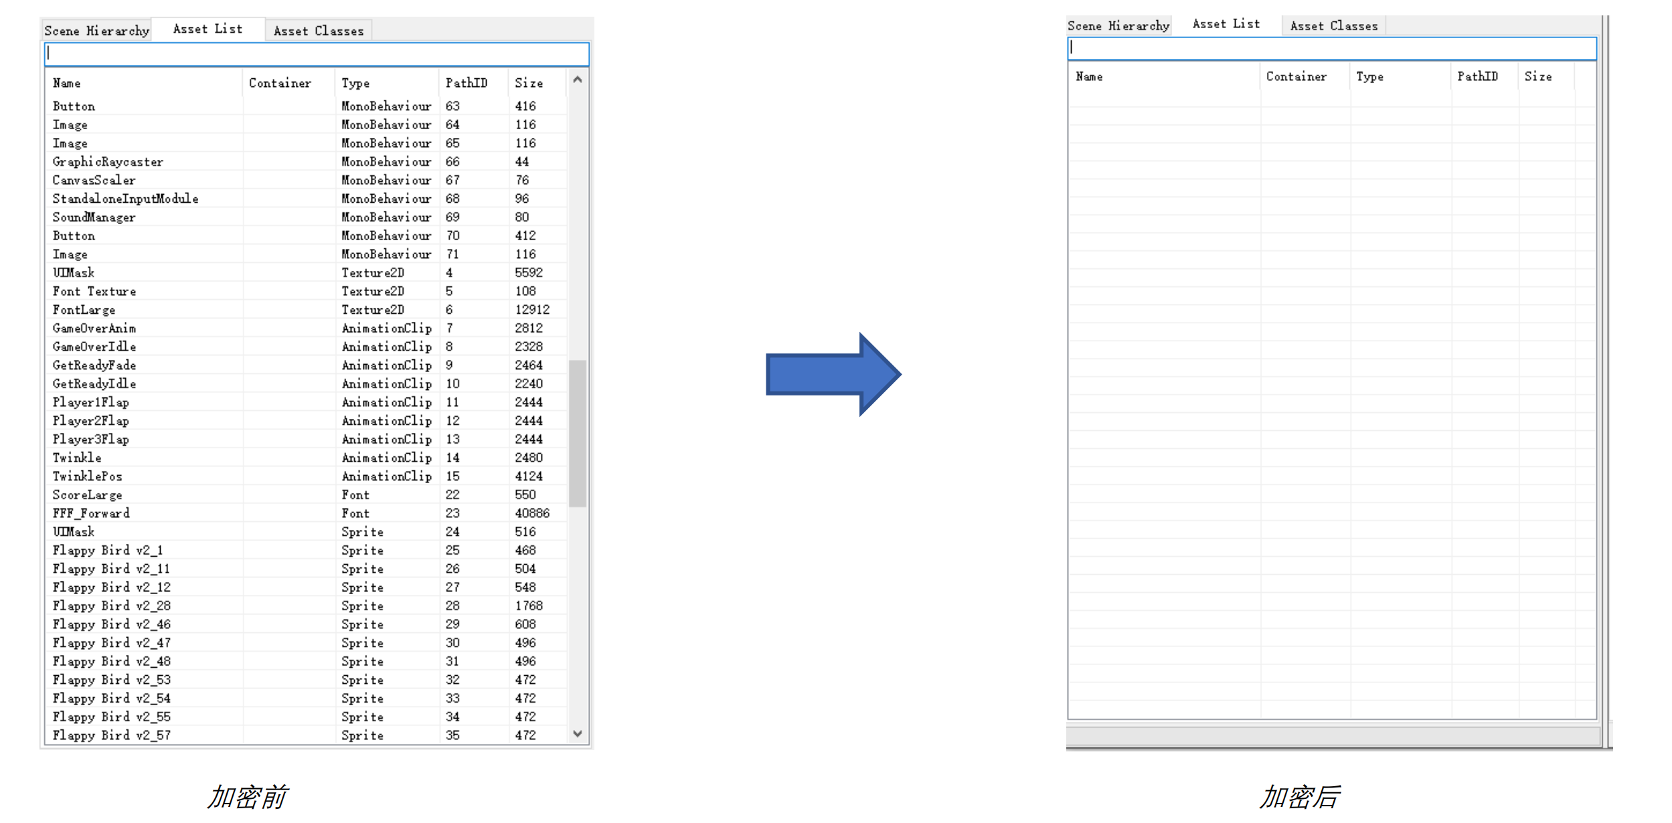Screen dimensions: 1672x823
Task: Select the SoundManager asset row
Action: 94,217
